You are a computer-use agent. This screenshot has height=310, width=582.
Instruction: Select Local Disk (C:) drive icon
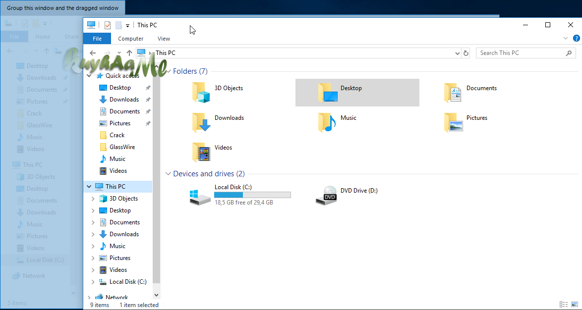click(200, 197)
